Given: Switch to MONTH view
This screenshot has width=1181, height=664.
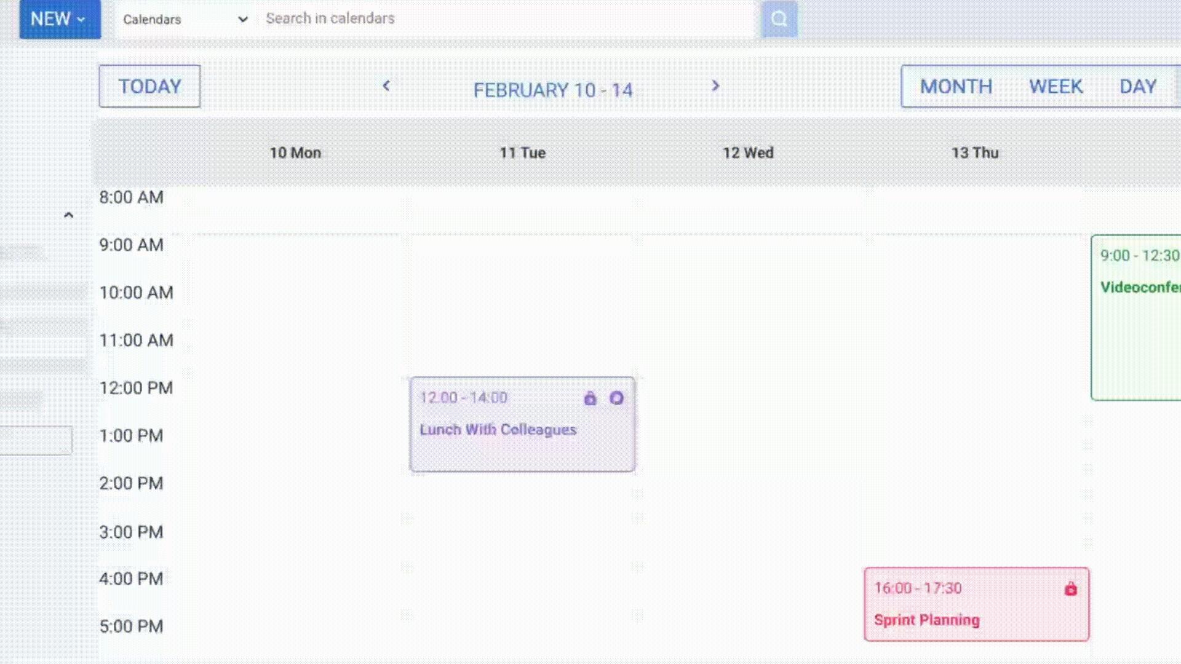Looking at the screenshot, I should (956, 87).
